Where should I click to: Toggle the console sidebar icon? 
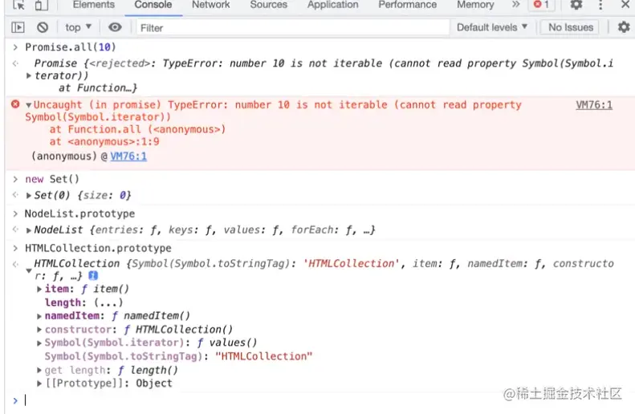coord(18,27)
